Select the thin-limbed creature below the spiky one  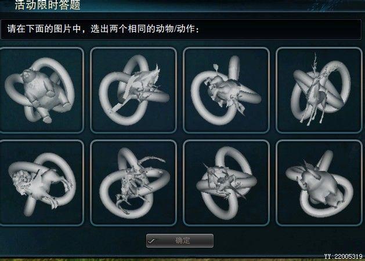133,182
